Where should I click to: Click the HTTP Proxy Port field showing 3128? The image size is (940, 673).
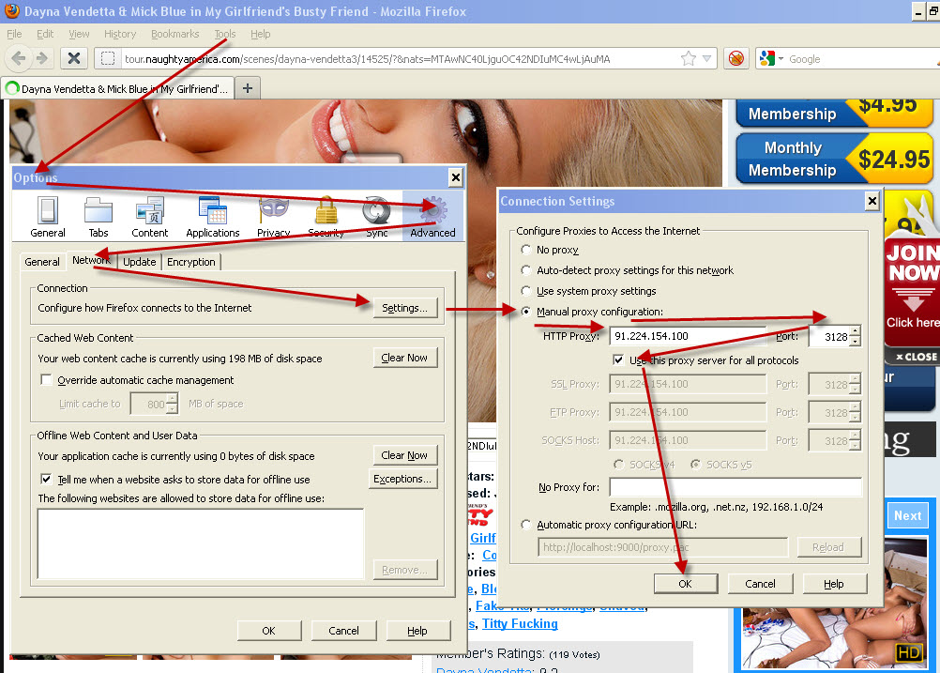coord(829,336)
